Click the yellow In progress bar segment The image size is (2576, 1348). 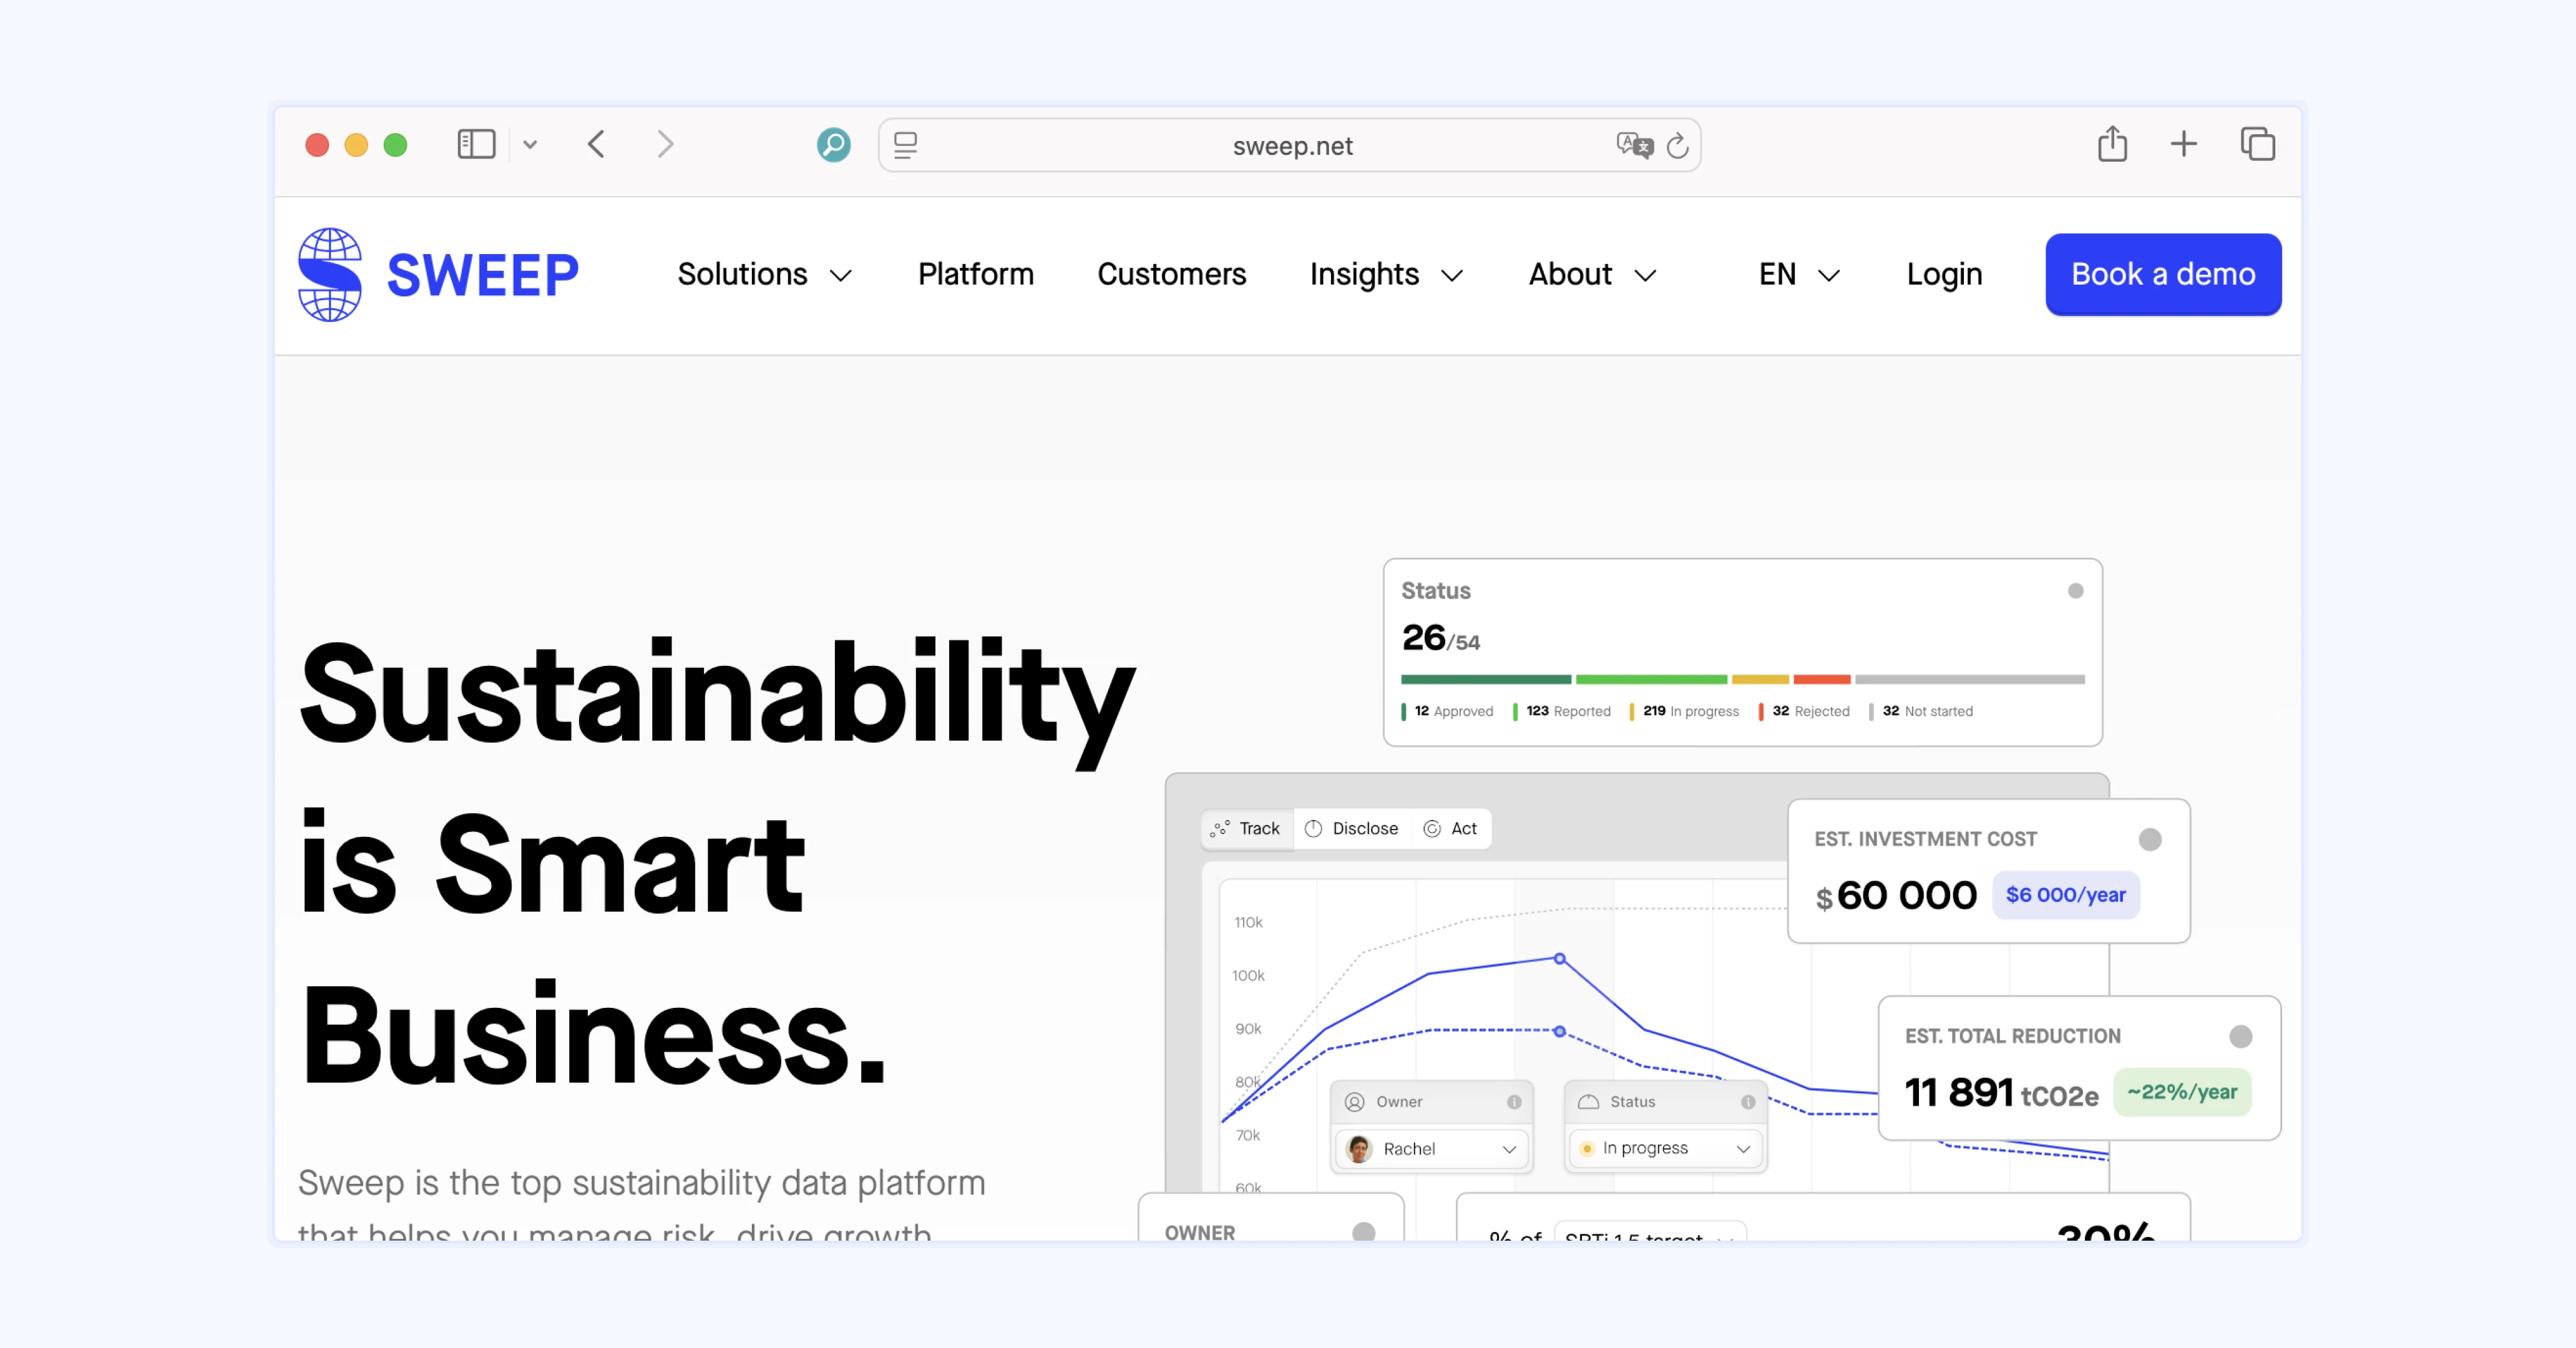point(1760,679)
